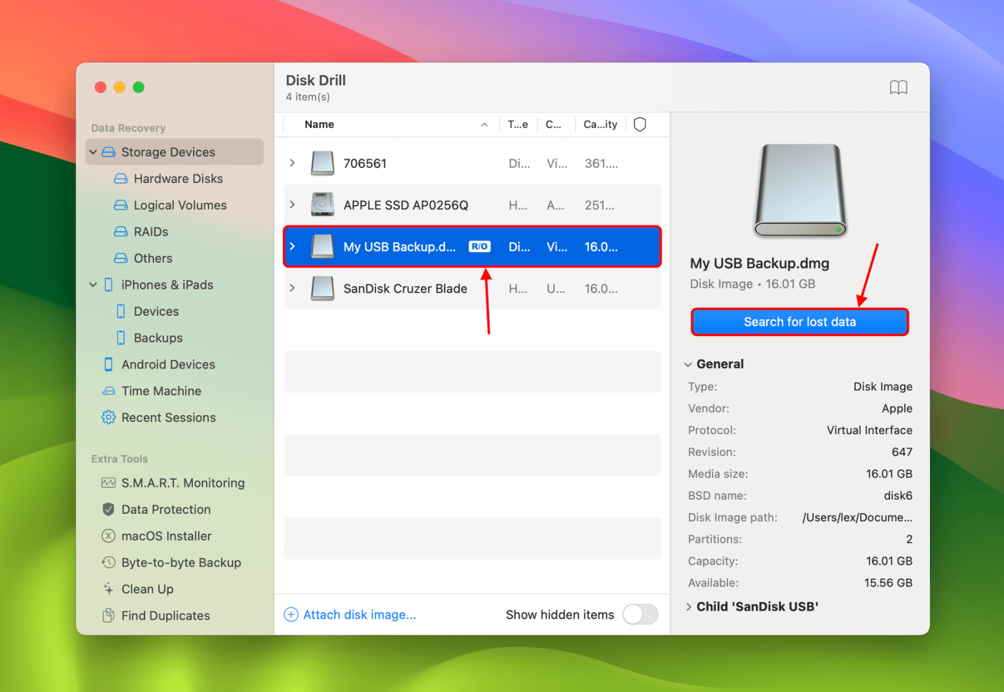Click the R/O badge on My USB Backup
Screen dimensions: 1004x692
tap(479, 246)
